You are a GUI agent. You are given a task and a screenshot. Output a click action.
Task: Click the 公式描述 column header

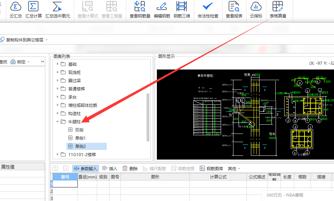[x=257, y=177]
